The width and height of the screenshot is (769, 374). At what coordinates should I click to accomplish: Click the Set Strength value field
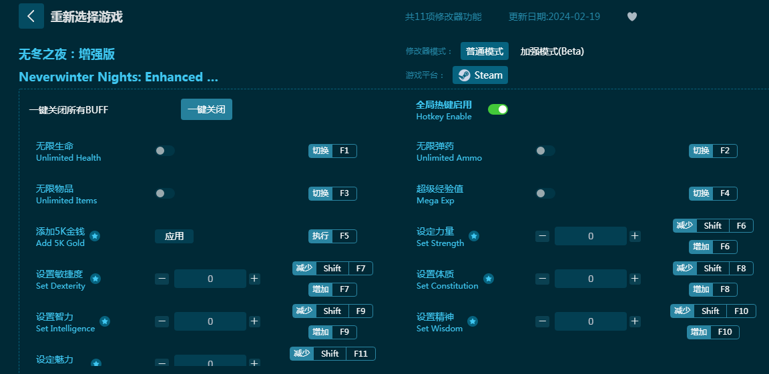pyautogui.click(x=591, y=236)
